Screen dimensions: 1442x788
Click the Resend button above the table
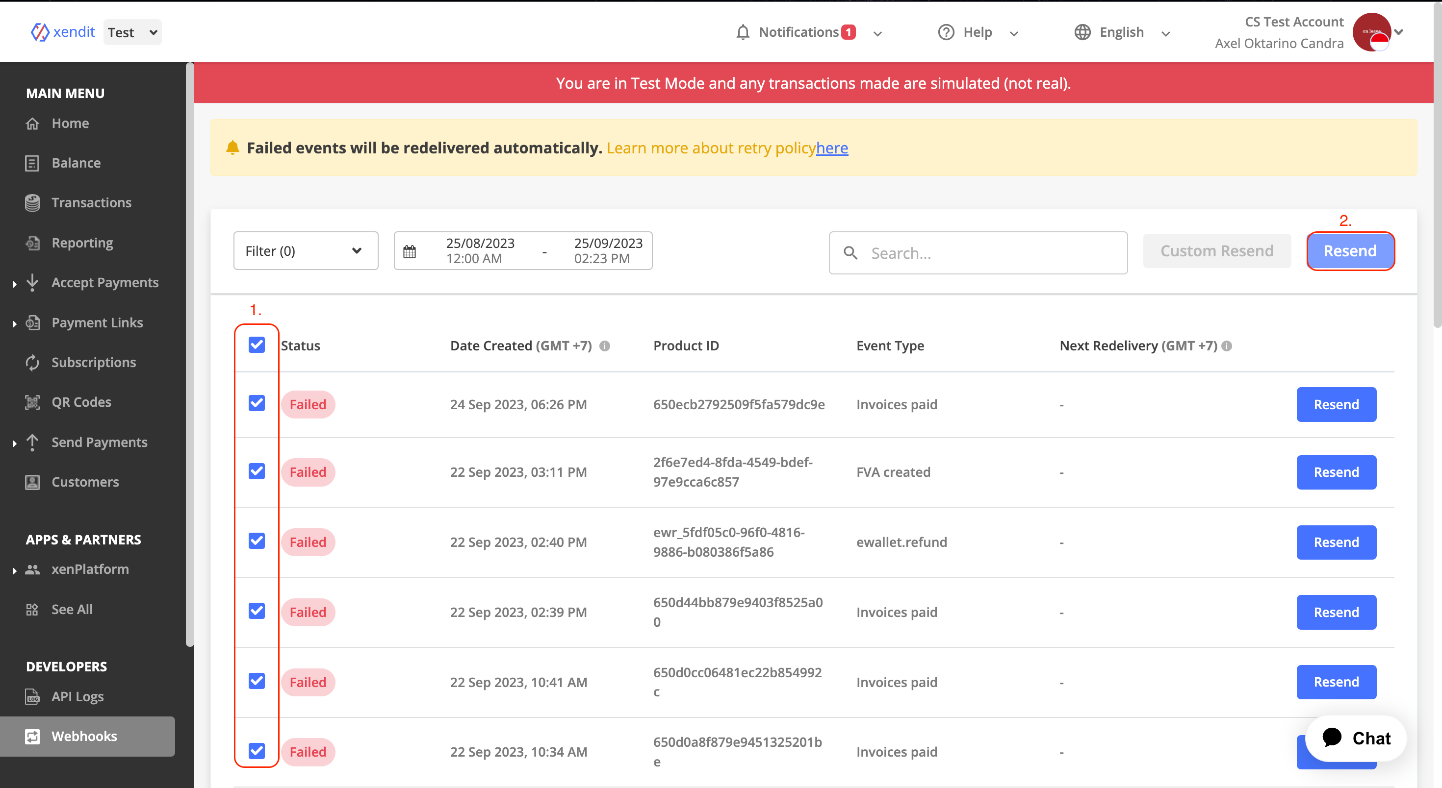pyautogui.click(x=1350, y=250)
